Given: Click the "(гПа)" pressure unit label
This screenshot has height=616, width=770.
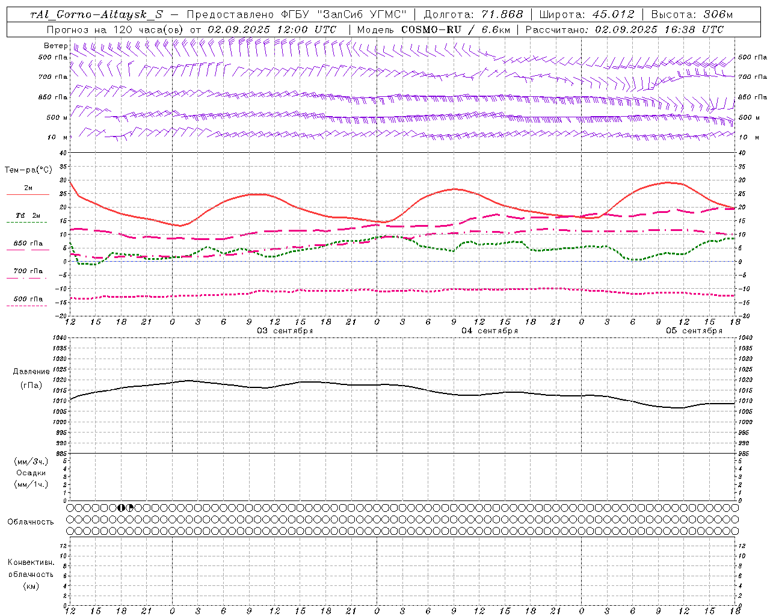Looking at the screenshot, I should 31,385.
